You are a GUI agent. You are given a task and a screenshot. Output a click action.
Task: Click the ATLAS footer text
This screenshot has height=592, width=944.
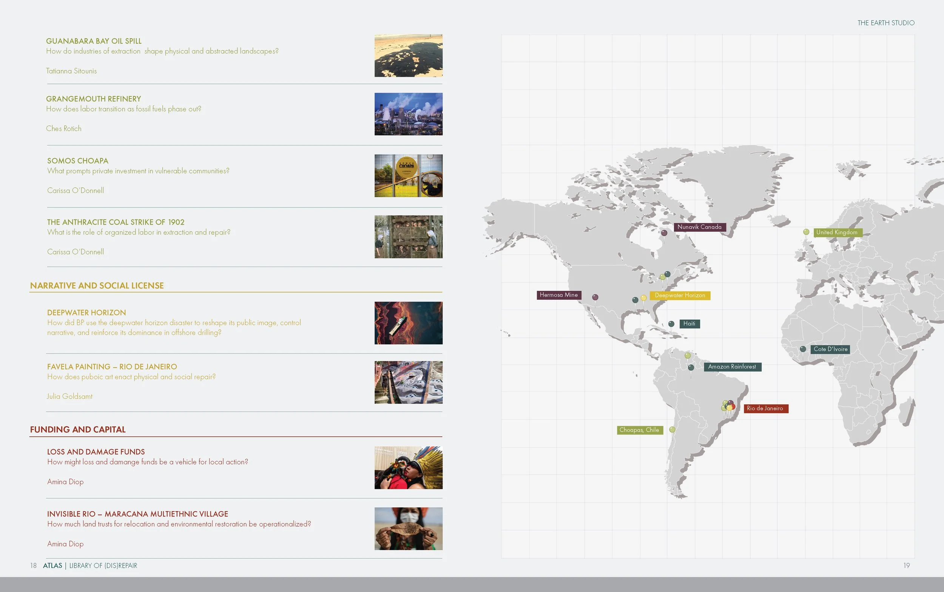(x=52, y=565)
